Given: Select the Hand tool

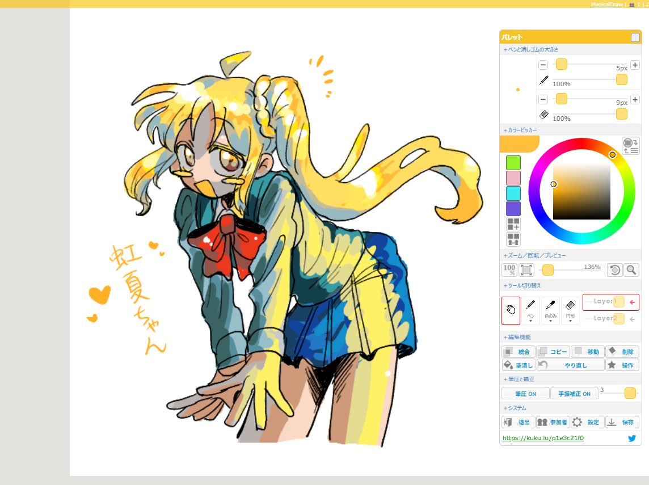Looking at the screenshot, I should (511, 309).
